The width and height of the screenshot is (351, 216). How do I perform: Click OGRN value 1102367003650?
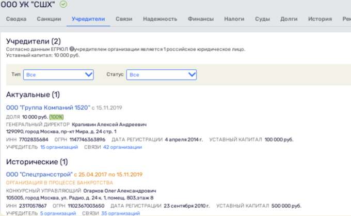pos(86,206)
